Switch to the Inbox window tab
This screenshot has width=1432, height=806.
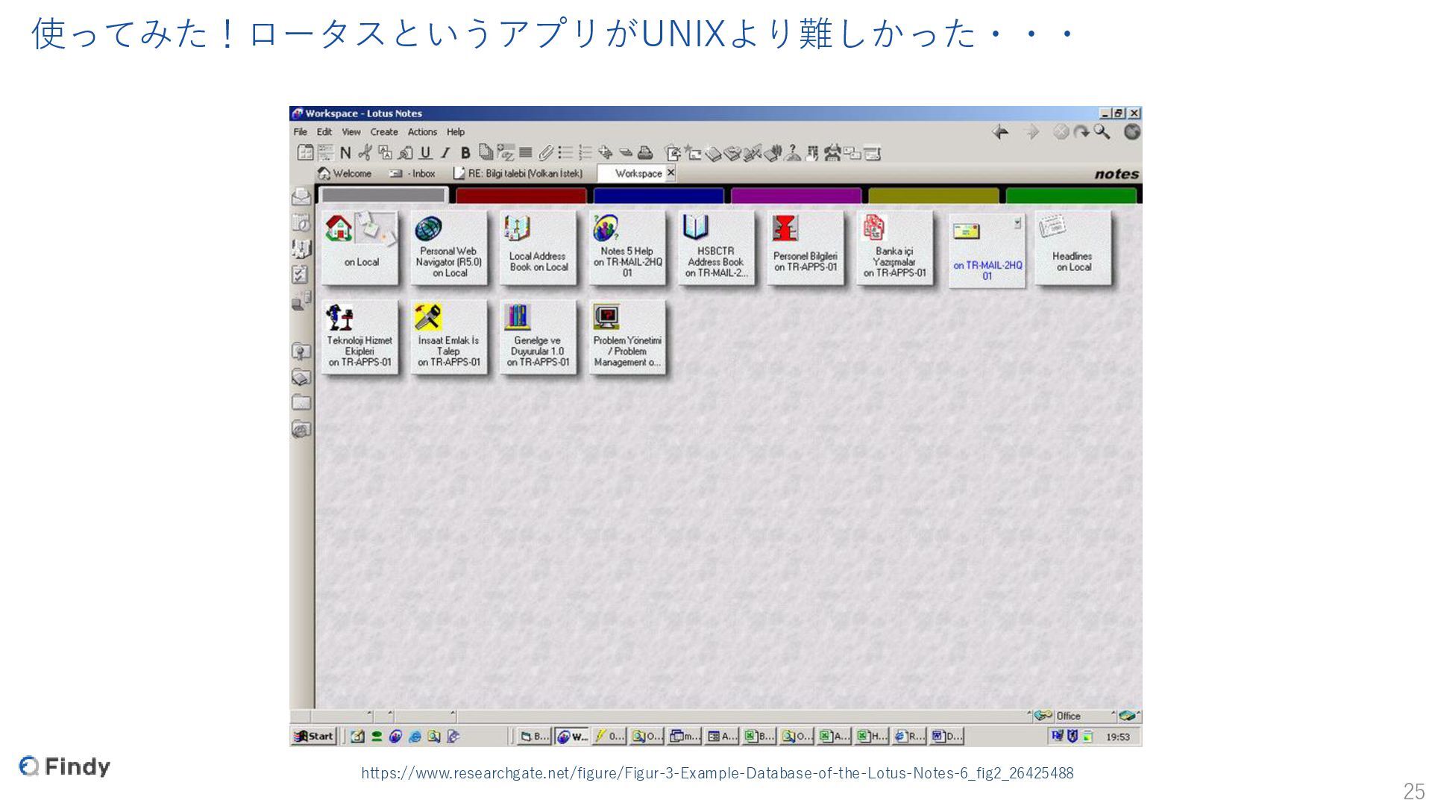tap(413, 173)
